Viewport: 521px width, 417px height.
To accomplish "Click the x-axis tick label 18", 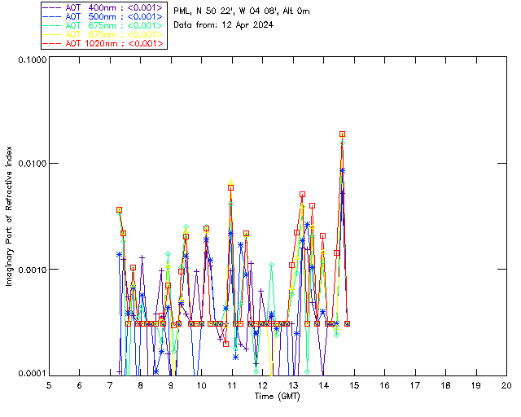I will coord(445,385).
